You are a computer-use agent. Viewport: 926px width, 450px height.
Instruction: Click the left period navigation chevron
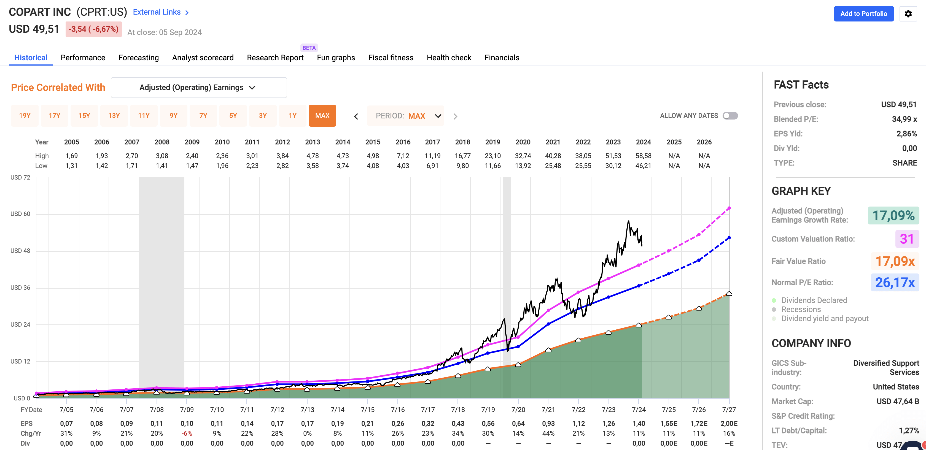(356, 116)
